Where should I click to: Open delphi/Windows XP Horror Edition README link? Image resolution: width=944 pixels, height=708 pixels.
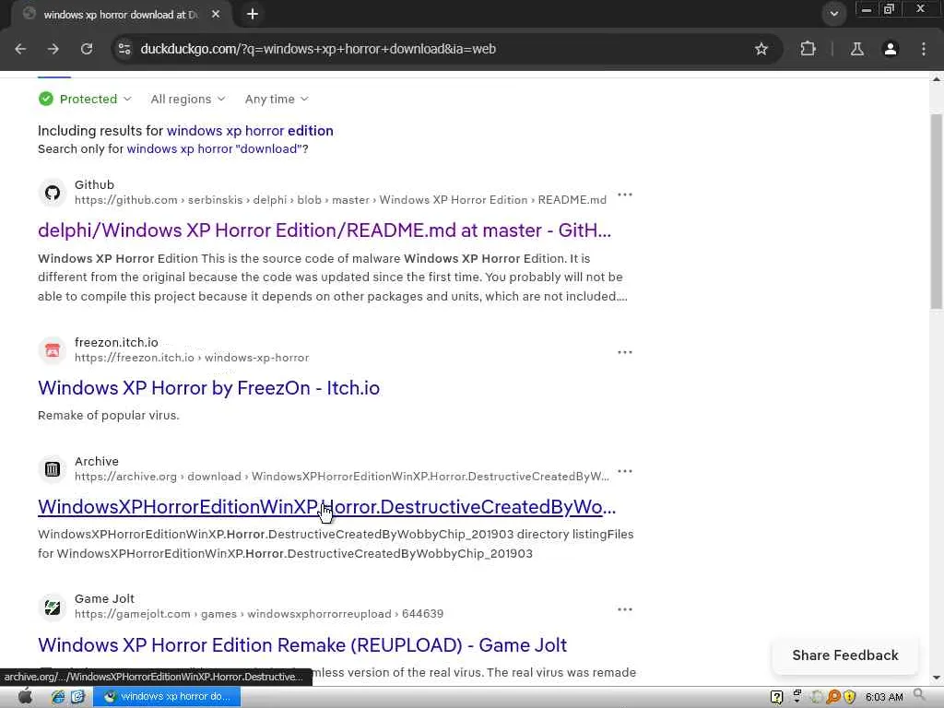coord(324,230)
